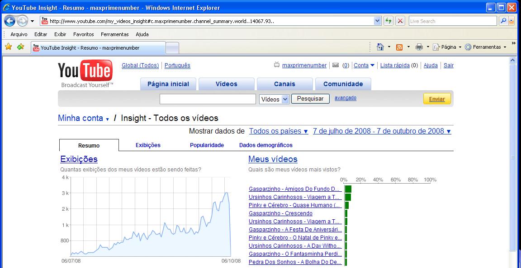The width and height of the screenshot is (521, 268).
Task: Click the YouTube search text field
Action: point(208,99)
